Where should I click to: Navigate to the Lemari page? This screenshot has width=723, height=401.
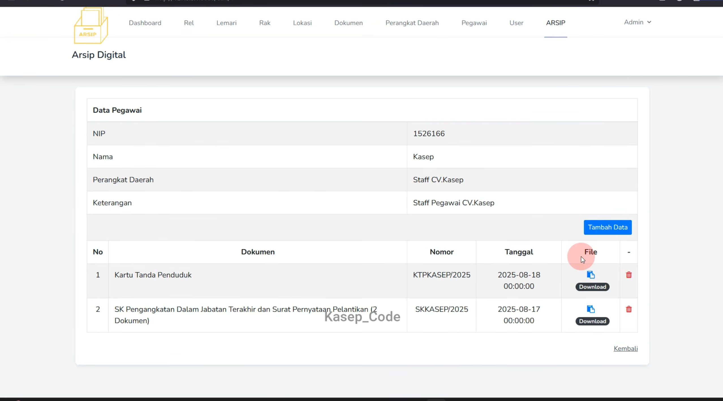226,23
